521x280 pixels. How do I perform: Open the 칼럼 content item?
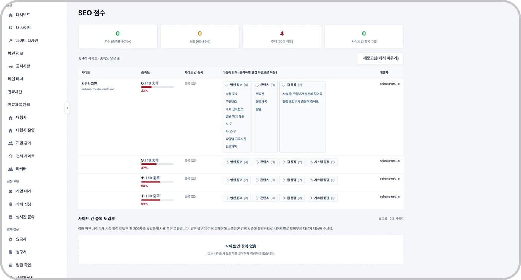259,109
